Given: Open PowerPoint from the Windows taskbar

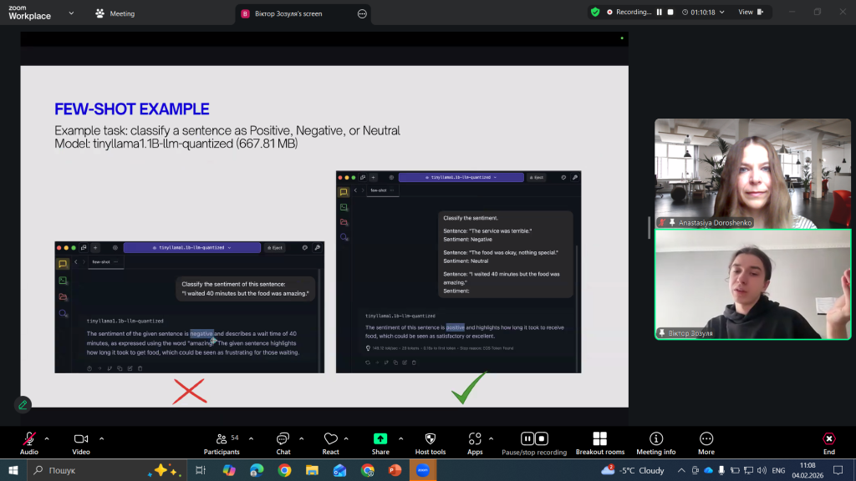Looking at the screenshot, I should (x=395, y=470).
